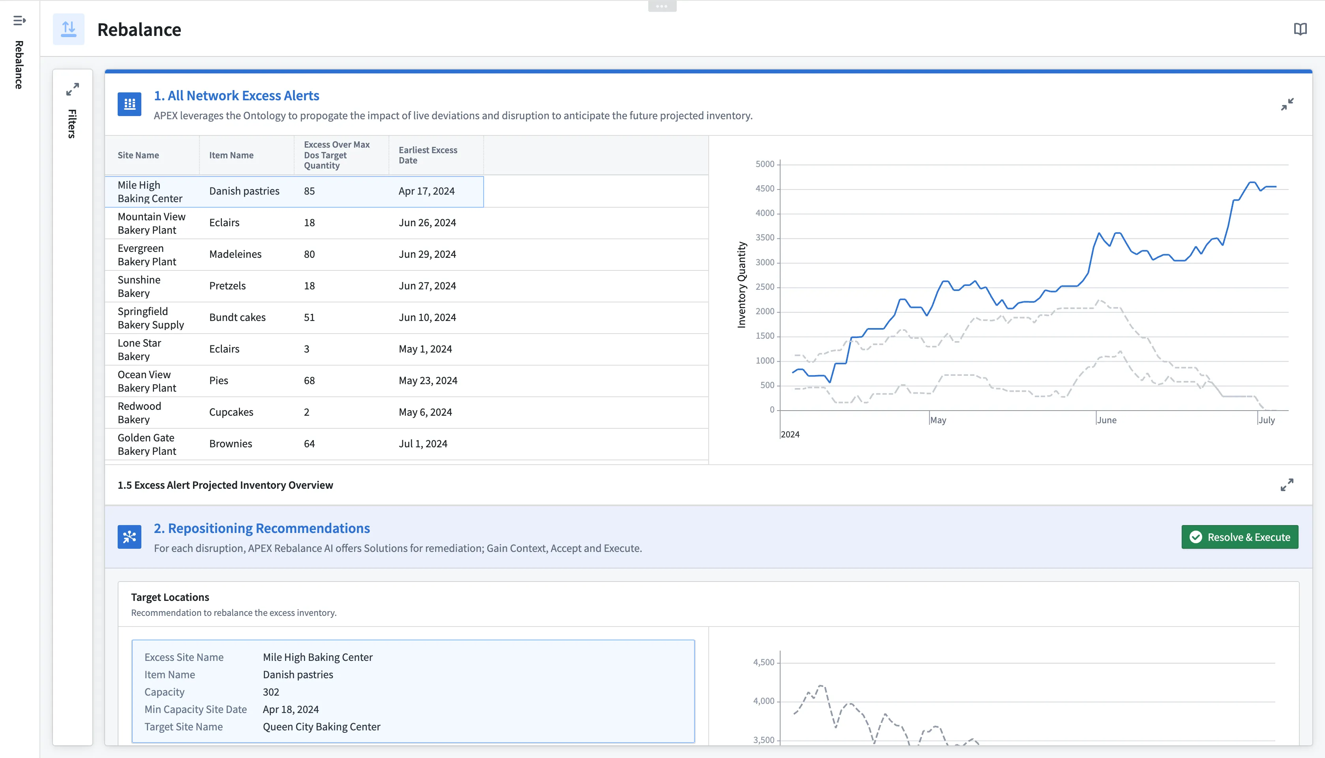The height and width of the screenshot is (758, 1325).
Task: Open the vertical Filters label panel
Action: point(72,124)
